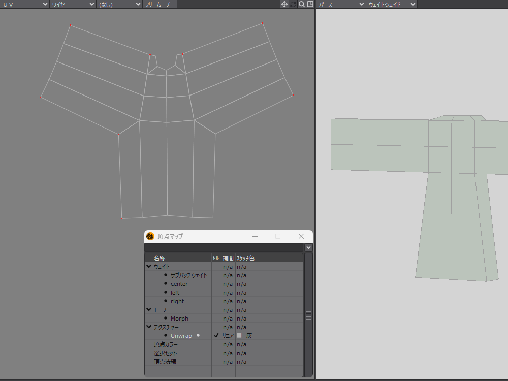The image size is (508, 381).
Task: Click the gray sketch color swatch
Action: point(239,336)
